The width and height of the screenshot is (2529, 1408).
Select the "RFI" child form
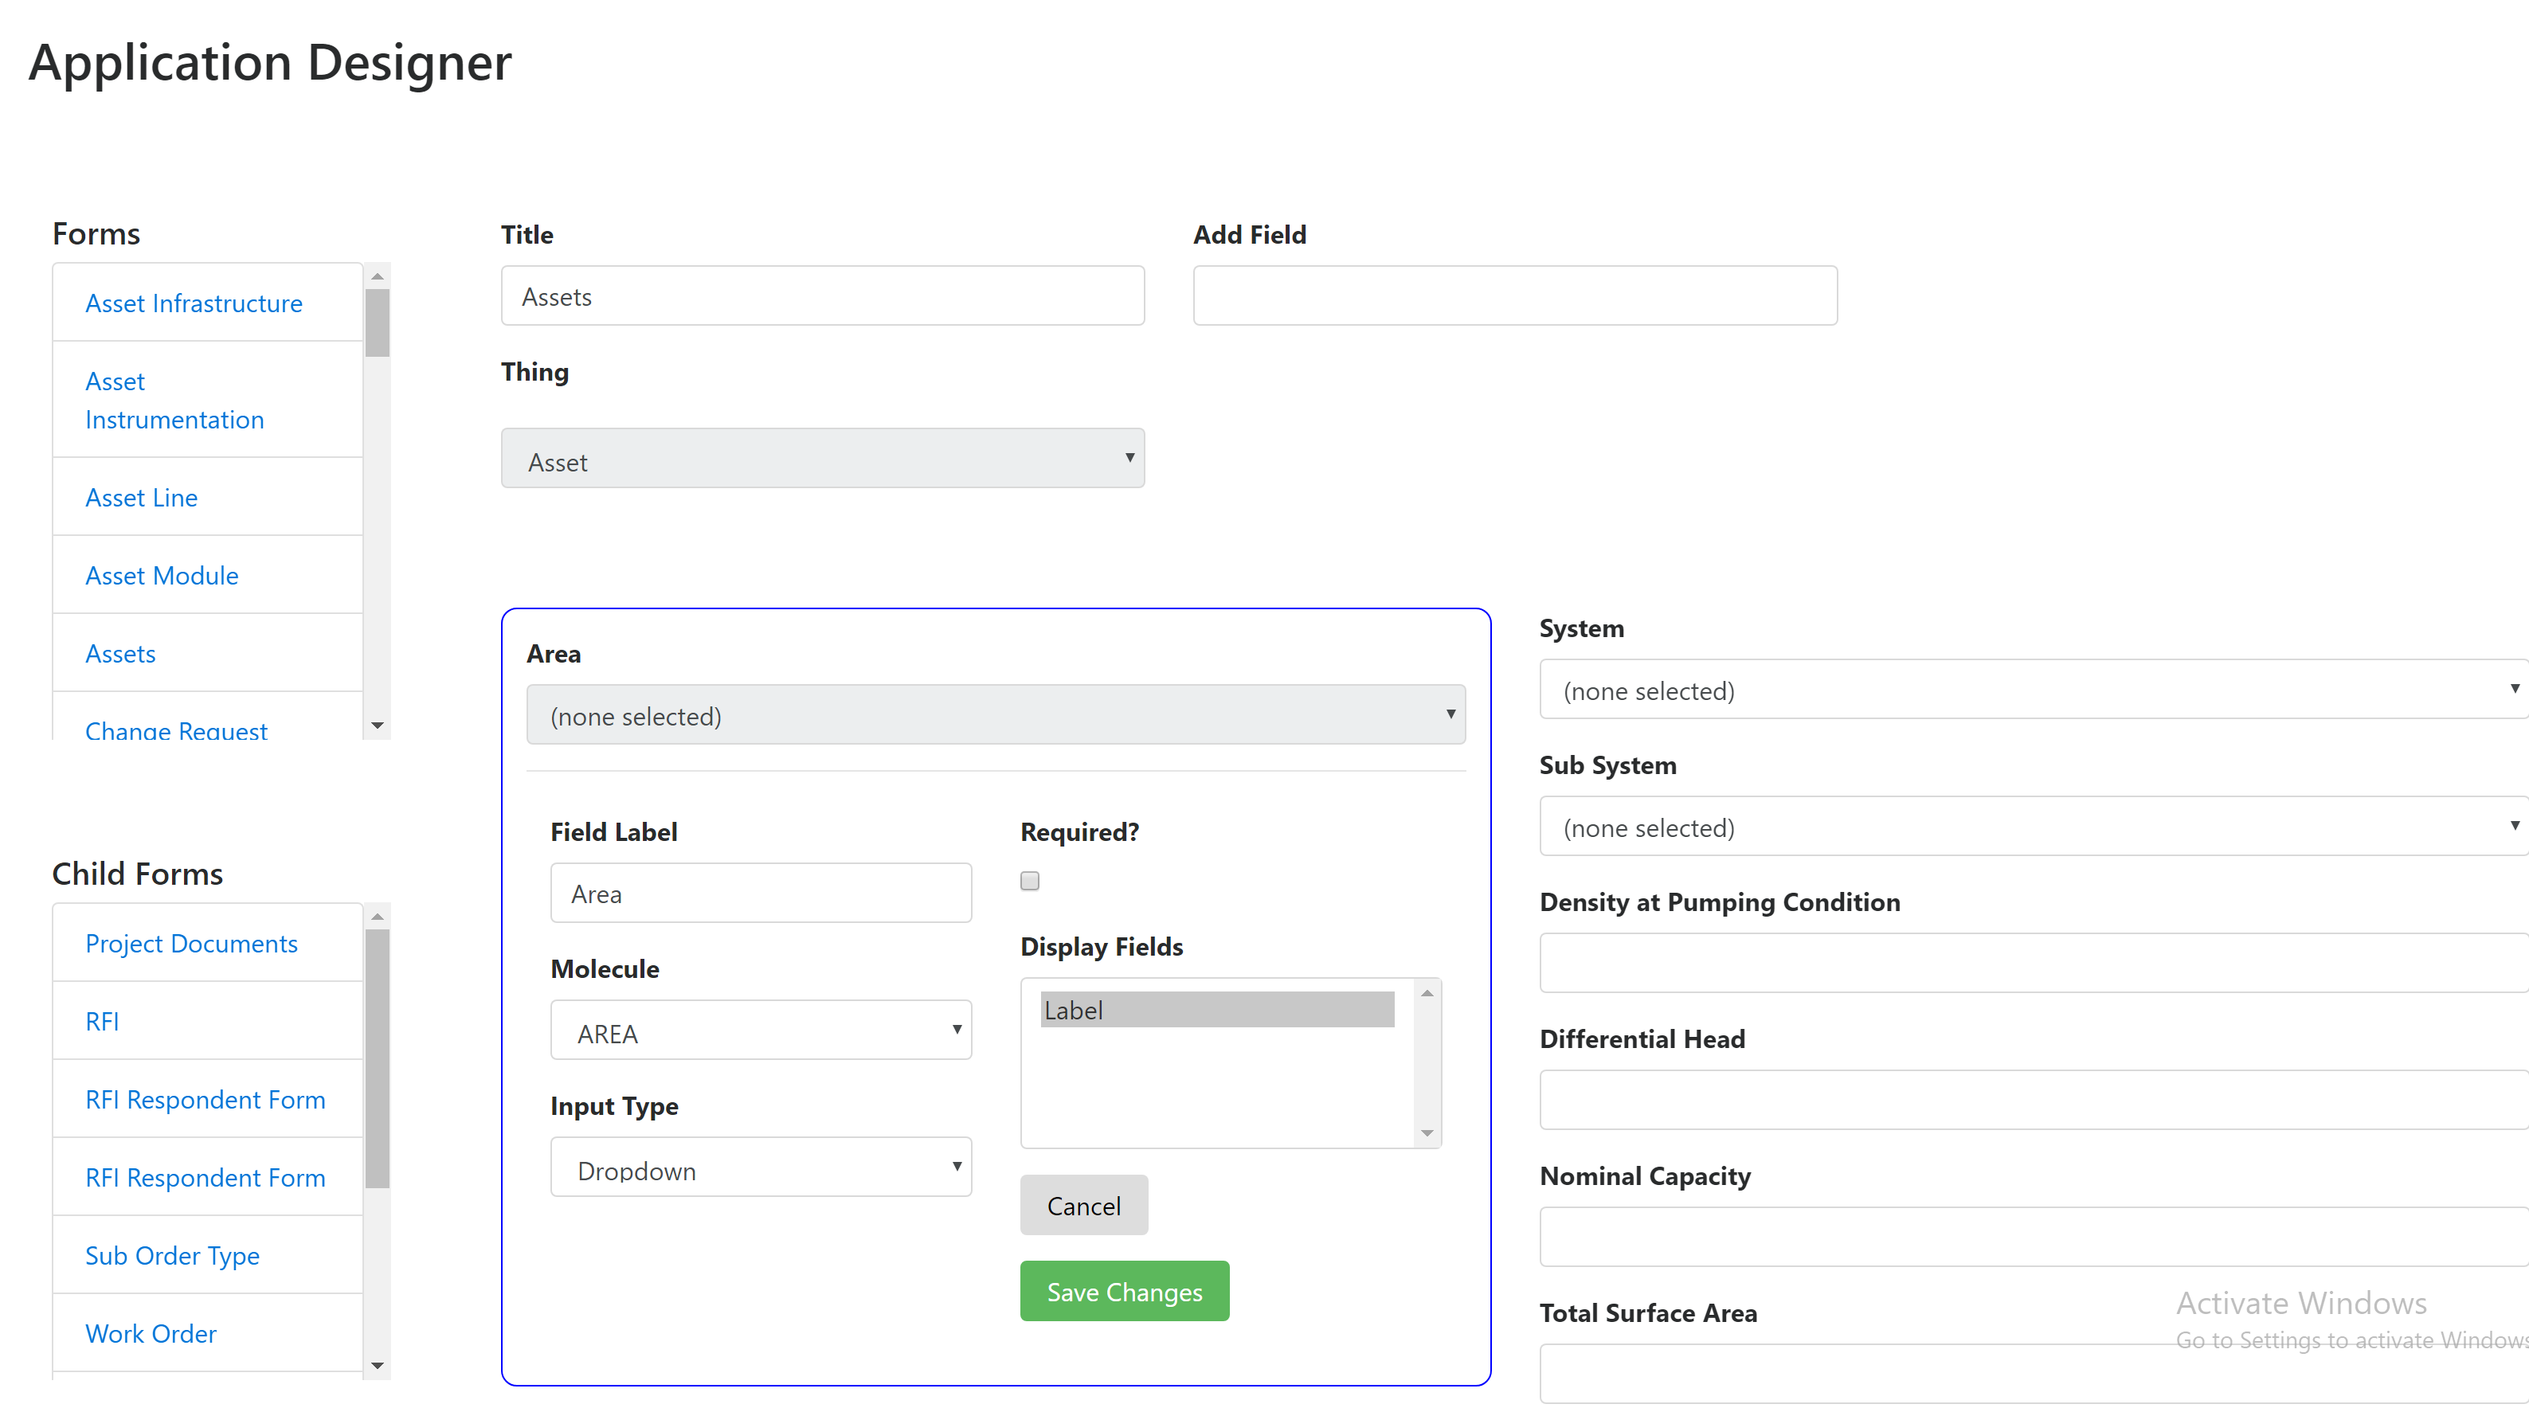tap(102, 1021)
